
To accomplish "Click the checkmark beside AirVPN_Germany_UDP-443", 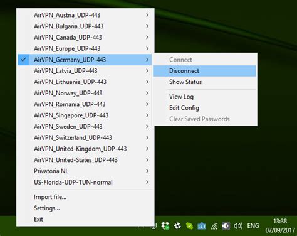I will (x=23, y=60).
